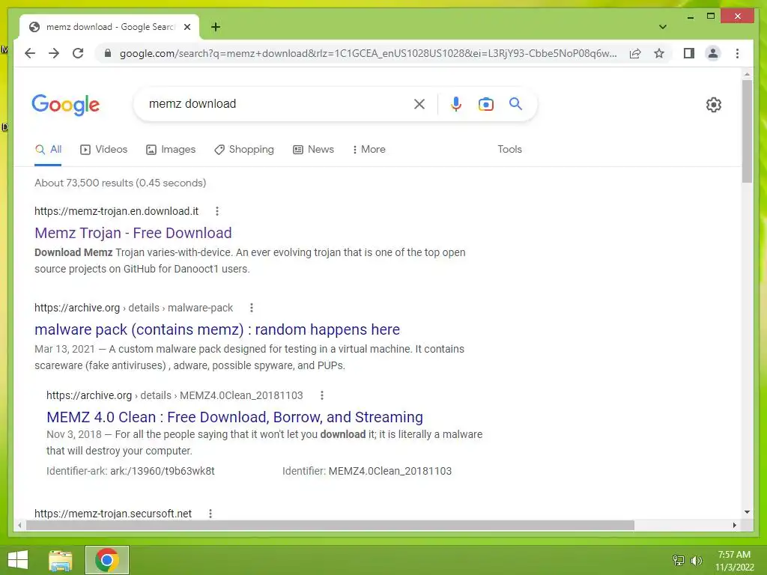
Task: Open the network tray icon
Action: coord(679,560)
